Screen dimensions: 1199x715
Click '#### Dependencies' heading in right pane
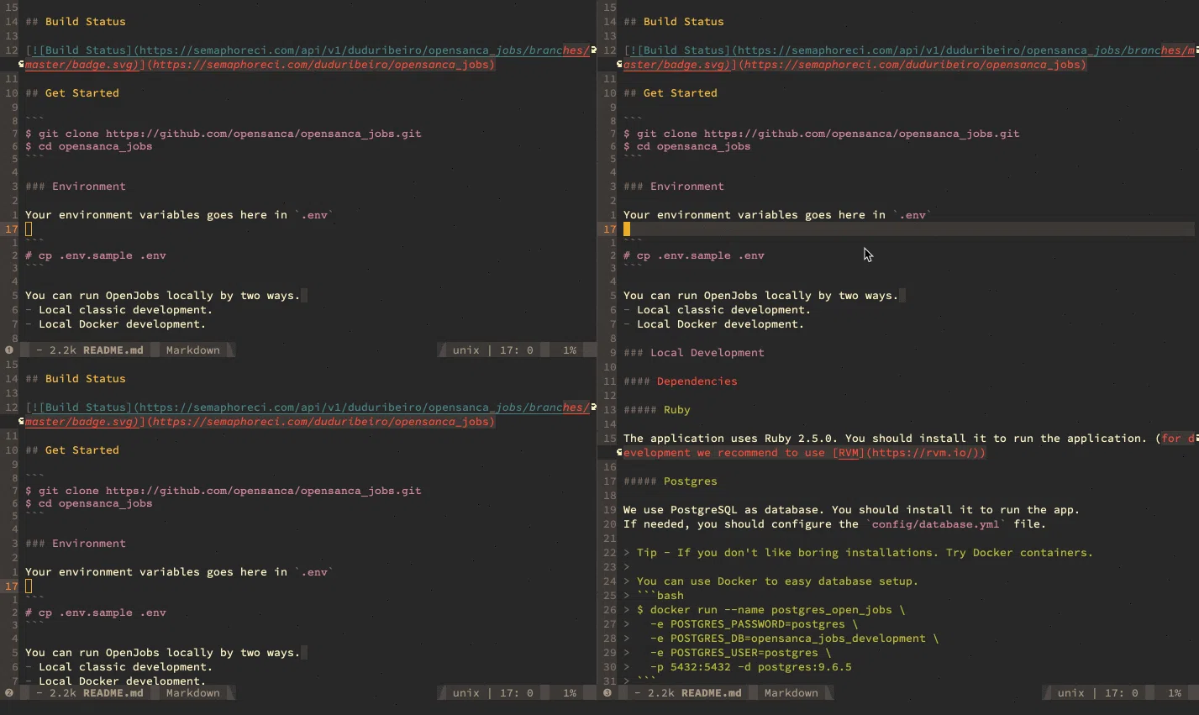tap(681, 381)
